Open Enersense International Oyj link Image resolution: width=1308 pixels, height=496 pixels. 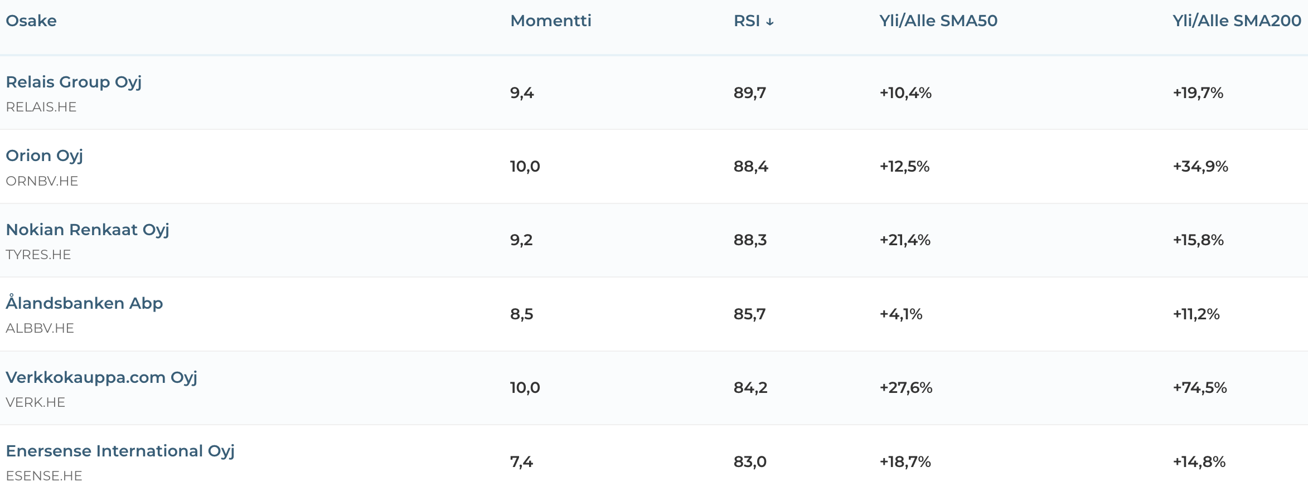[x=120, y=451]
